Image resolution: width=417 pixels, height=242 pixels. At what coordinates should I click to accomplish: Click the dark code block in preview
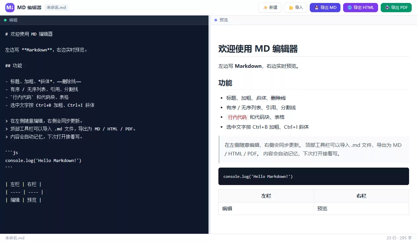point(314,176)
